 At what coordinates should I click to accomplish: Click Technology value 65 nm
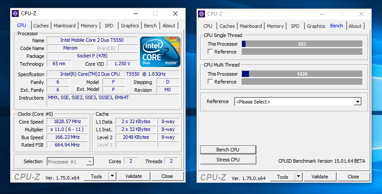click(59, 64)
